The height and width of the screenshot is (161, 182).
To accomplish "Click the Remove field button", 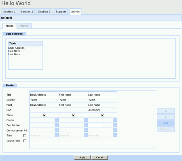I will [x=166, y=129].
